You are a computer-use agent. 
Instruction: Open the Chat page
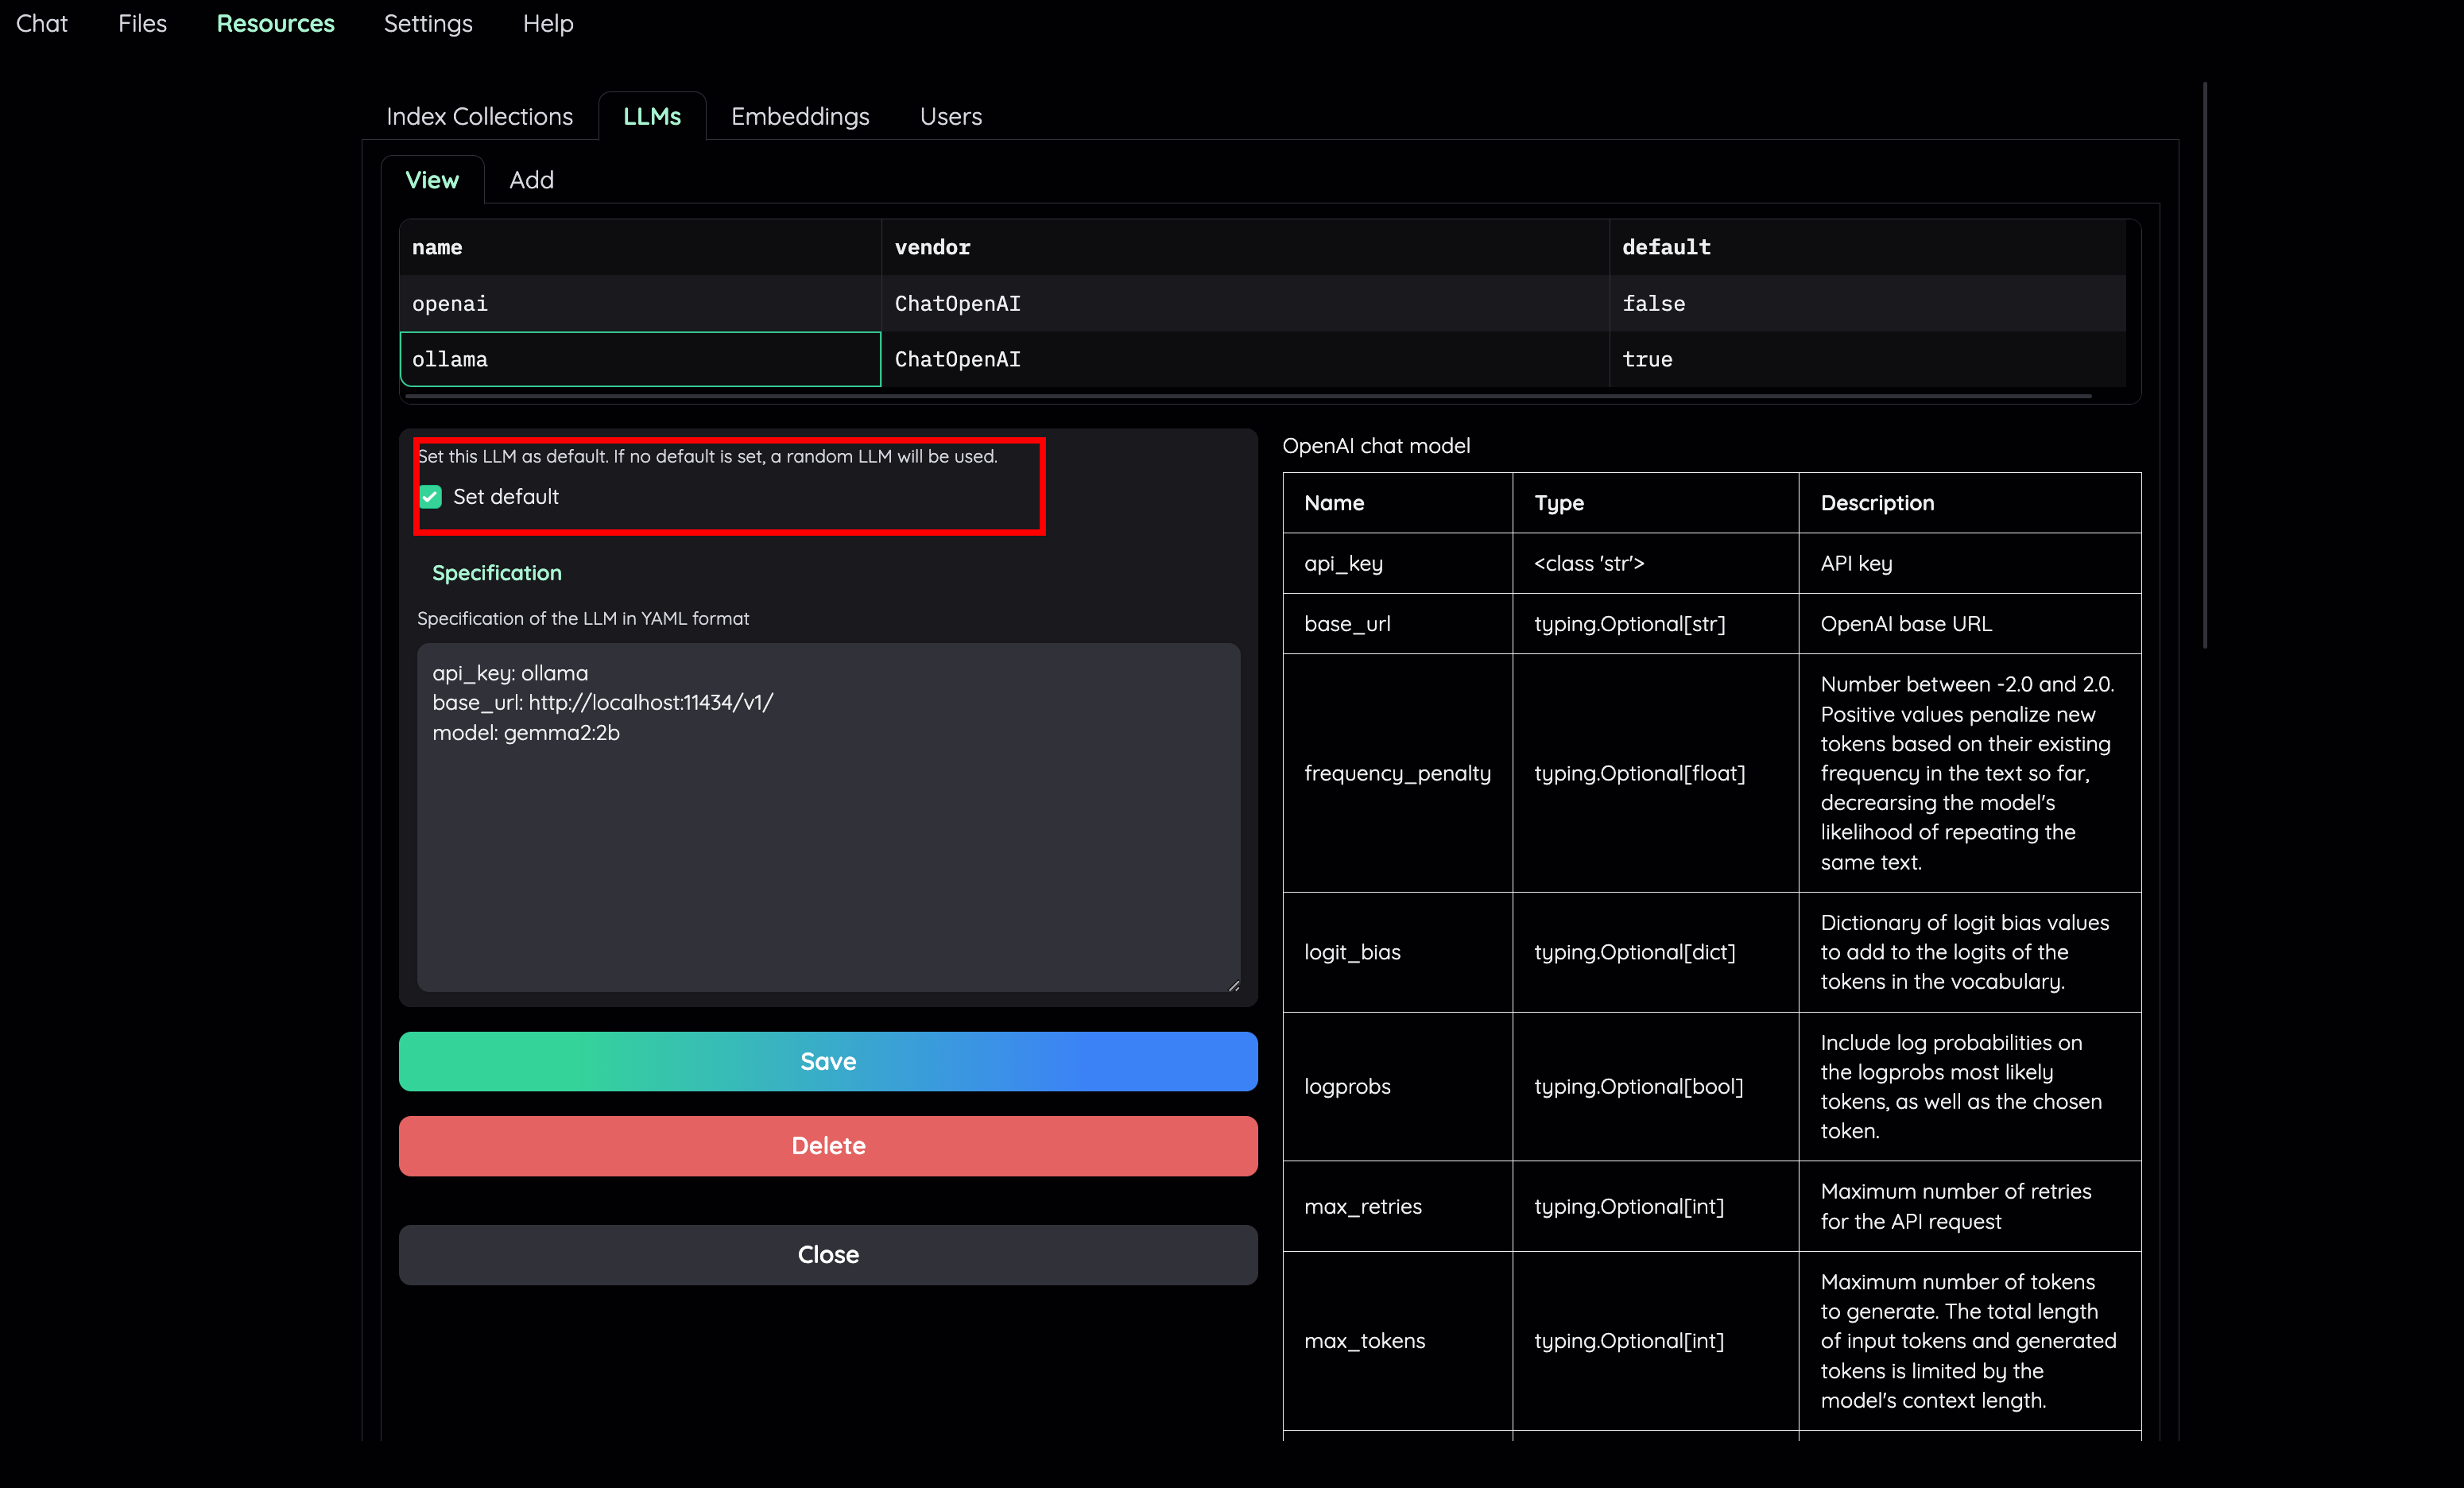tap(41, 23)
